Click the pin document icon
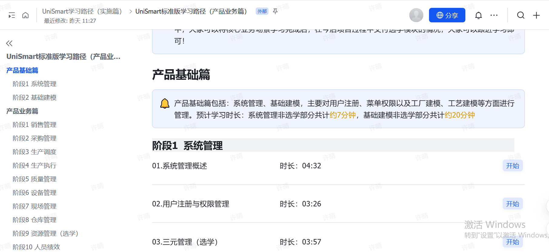 pos(275,11)
